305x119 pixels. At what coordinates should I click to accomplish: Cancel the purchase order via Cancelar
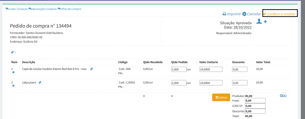[x=252, y=14]
